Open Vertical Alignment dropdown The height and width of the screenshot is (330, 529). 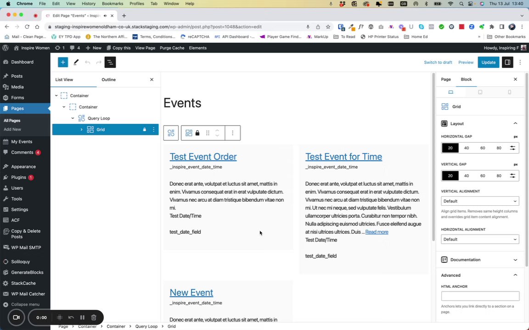click(480, 201)
